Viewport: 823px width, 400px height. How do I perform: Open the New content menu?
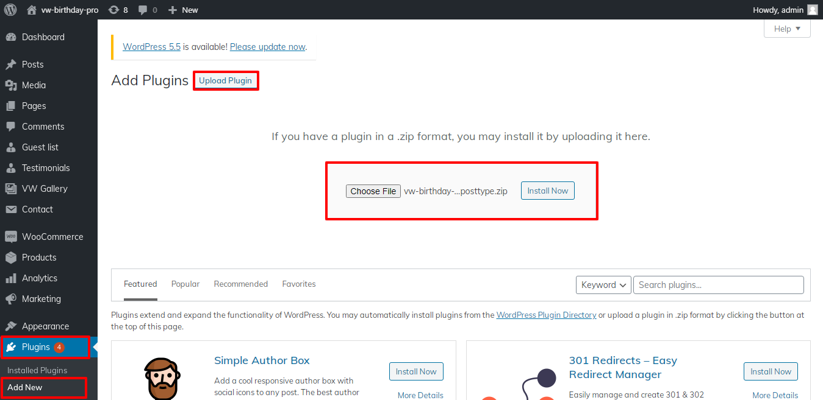(x=183, y=10)
